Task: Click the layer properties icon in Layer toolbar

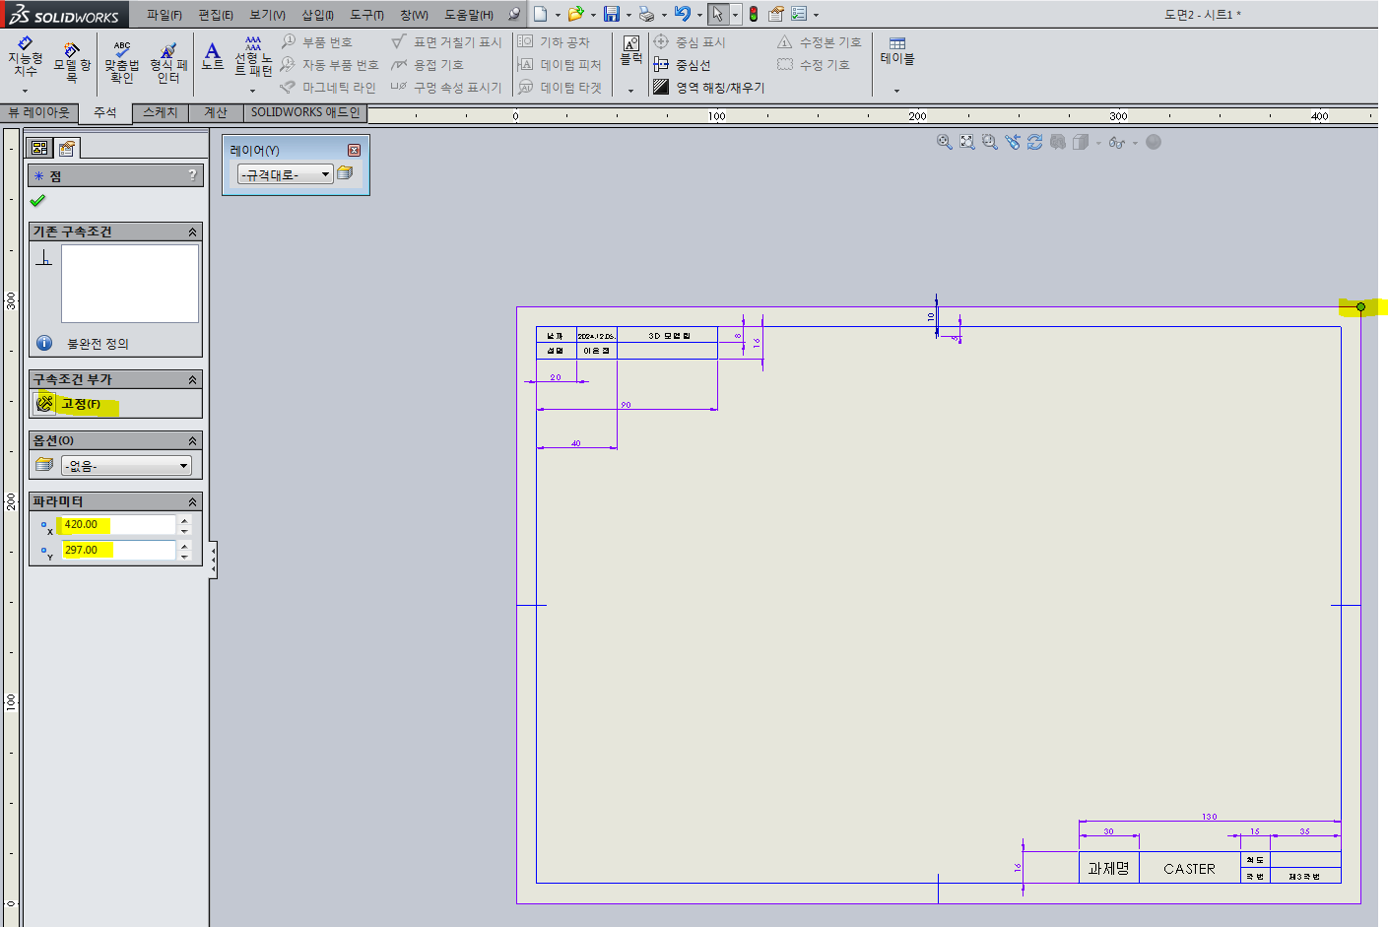Action: 345,173
